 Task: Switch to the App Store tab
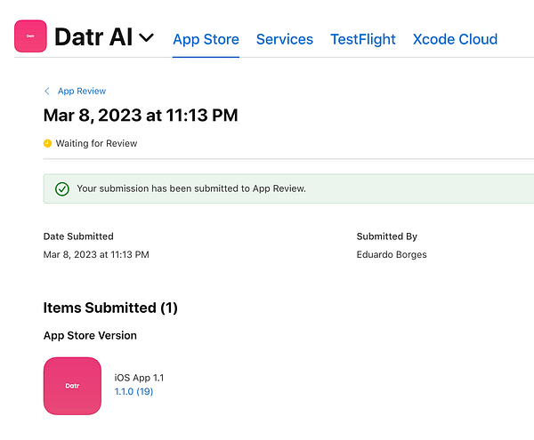[x=206, y=39]
